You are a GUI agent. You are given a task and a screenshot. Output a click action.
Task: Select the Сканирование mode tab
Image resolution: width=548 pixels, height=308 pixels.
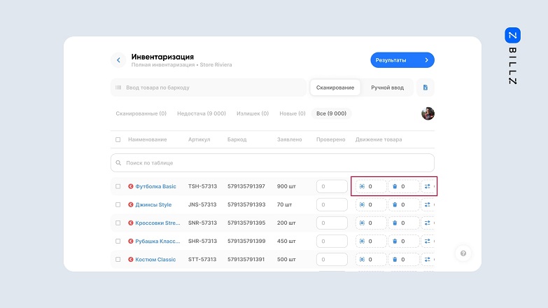[335, 87]
